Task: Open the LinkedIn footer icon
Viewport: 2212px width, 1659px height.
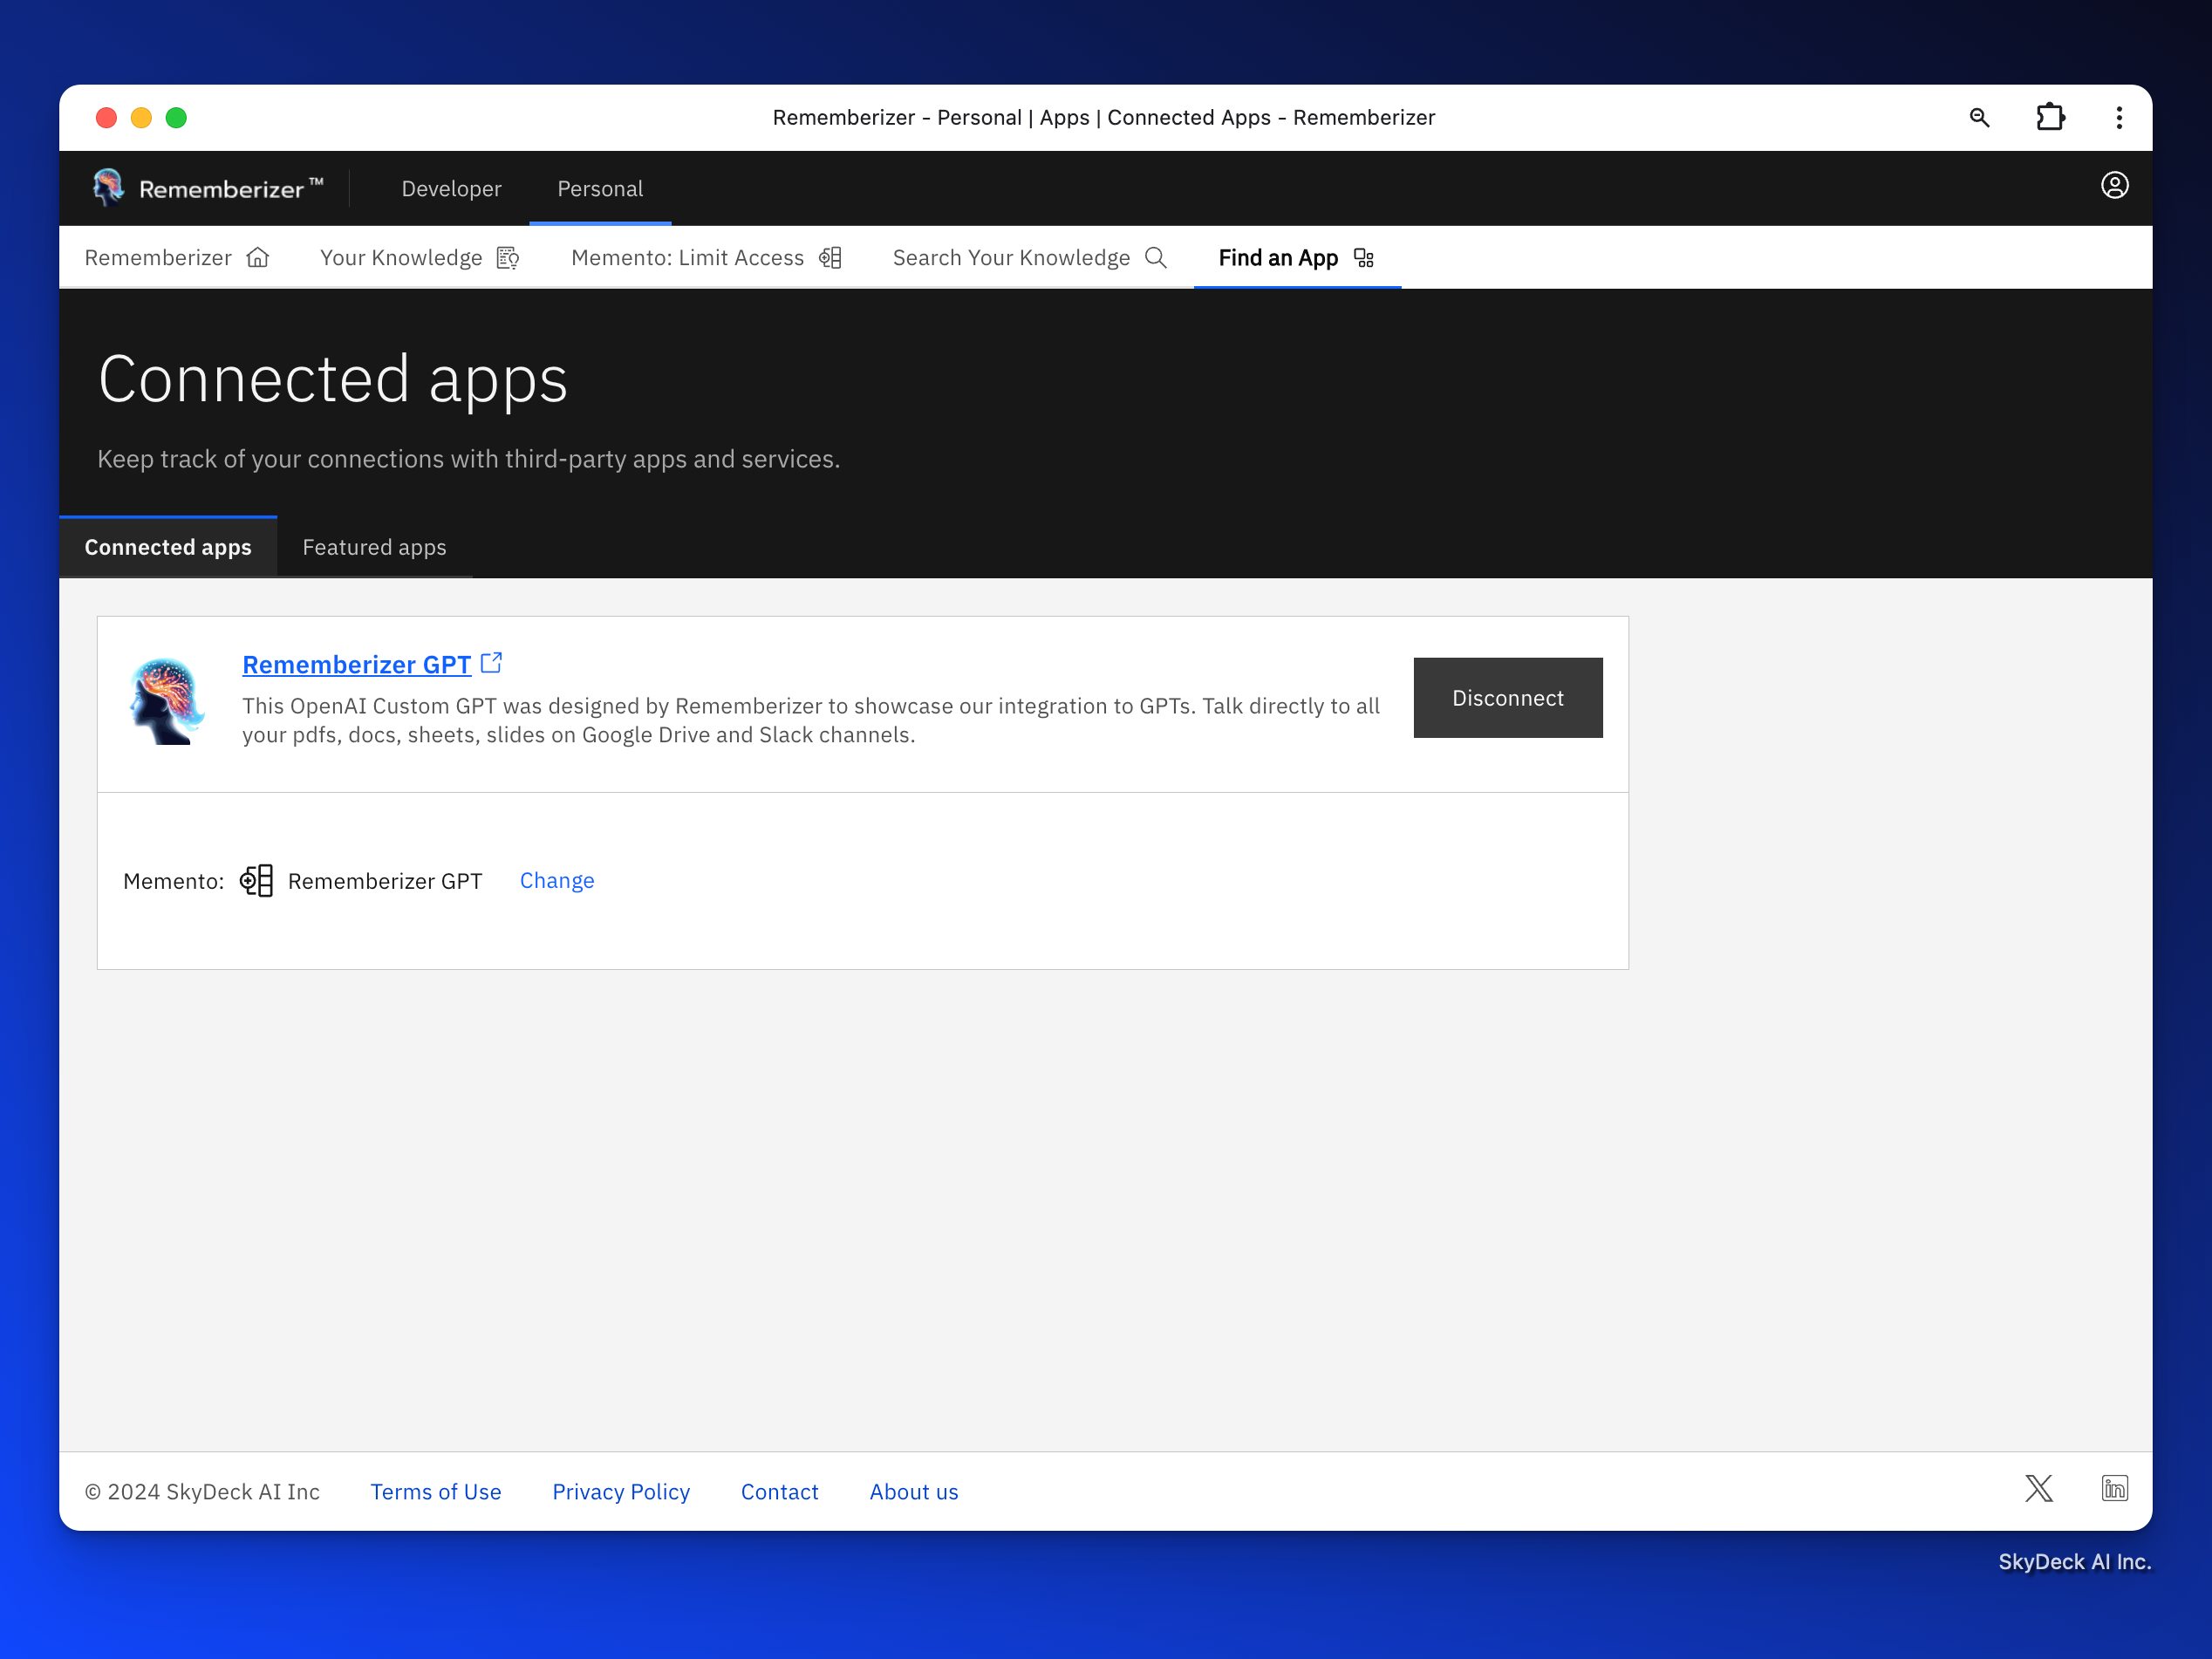Action: tap(2114, 1489)
